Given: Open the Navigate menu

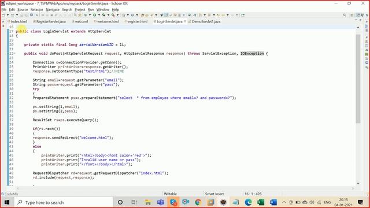Looking at the screenshot, I should pos(53,10).
